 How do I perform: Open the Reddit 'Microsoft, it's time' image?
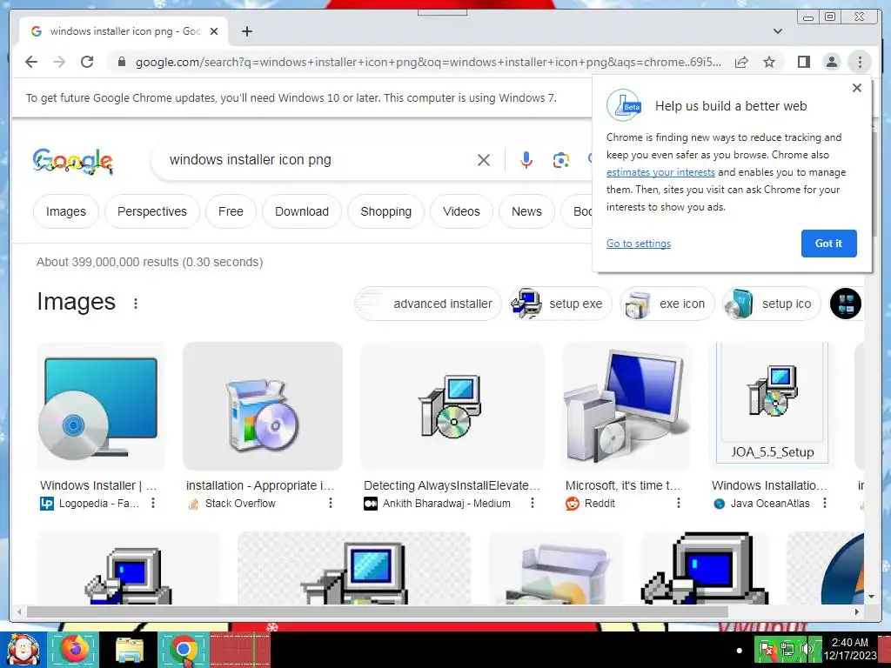627,405
